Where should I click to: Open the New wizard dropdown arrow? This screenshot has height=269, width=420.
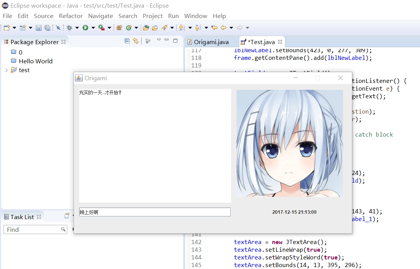pos(15,28)
